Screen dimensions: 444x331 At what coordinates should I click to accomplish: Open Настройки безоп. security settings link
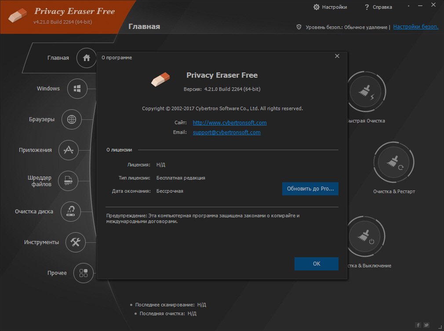[415, 27]
